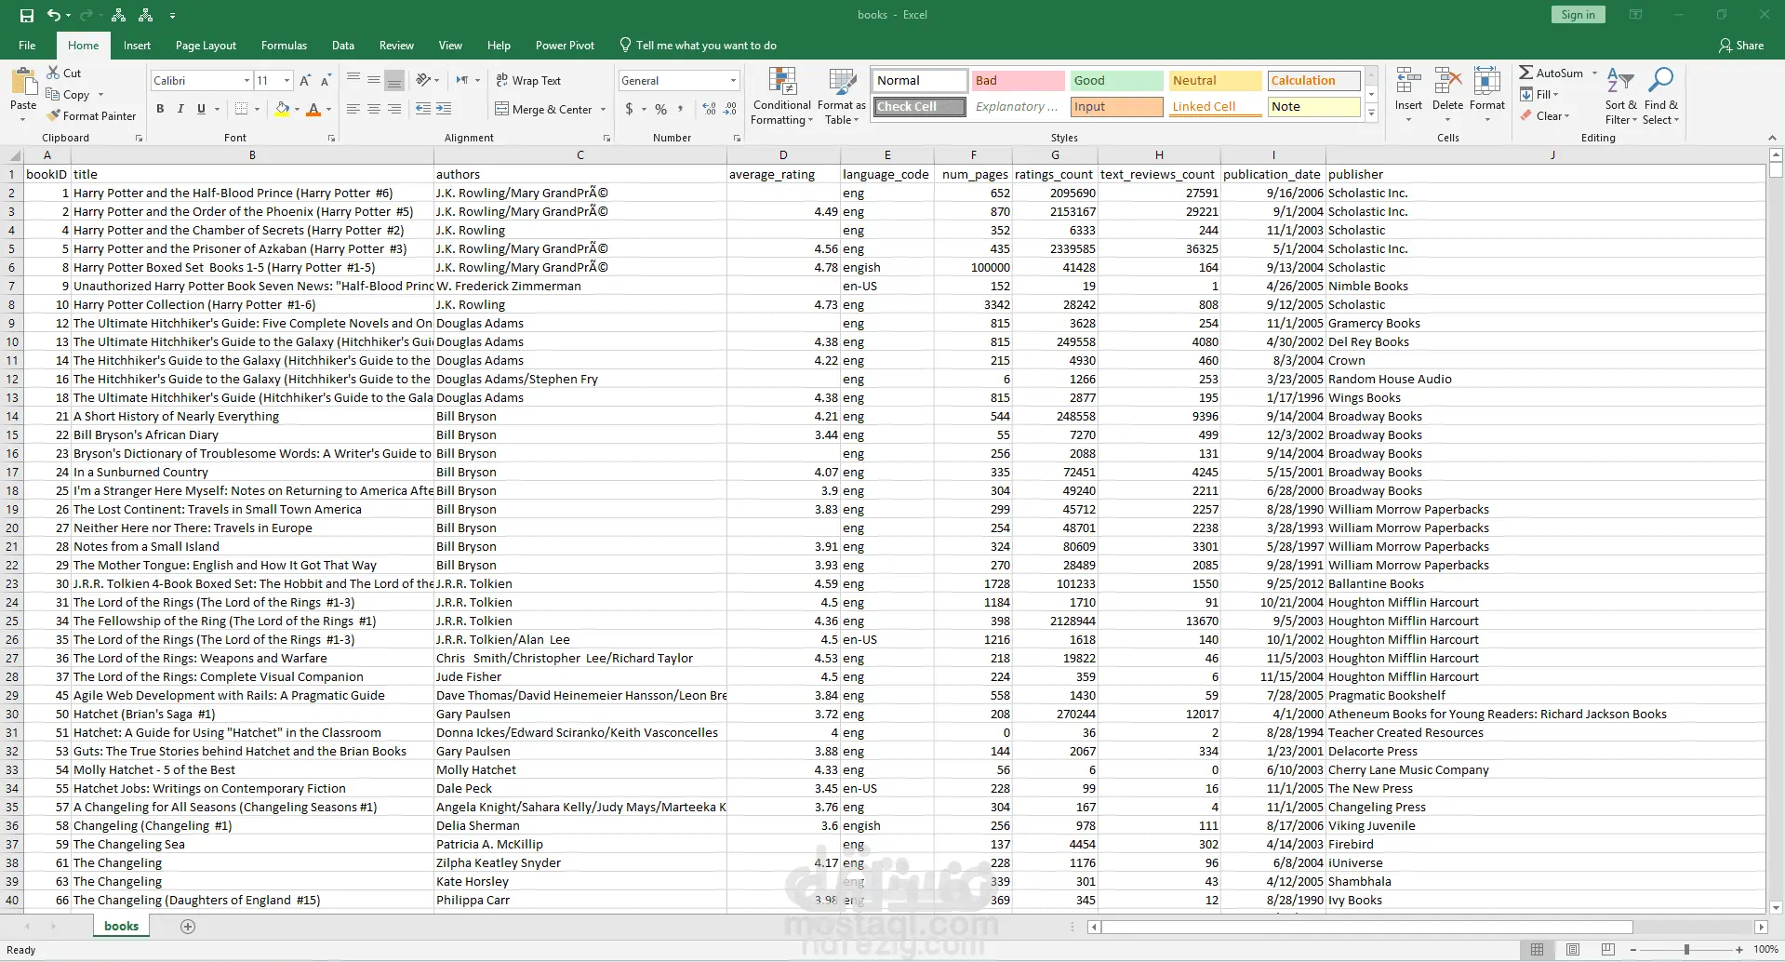The image size is (1785, 962).
Task: Click the Copy button
Action: (x=69, y=95)
